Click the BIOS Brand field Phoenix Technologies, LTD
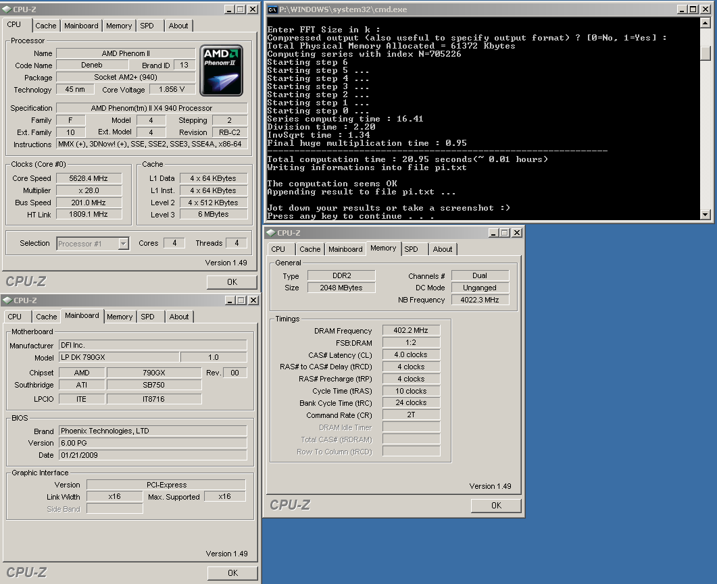 click(x=153, y=431)
